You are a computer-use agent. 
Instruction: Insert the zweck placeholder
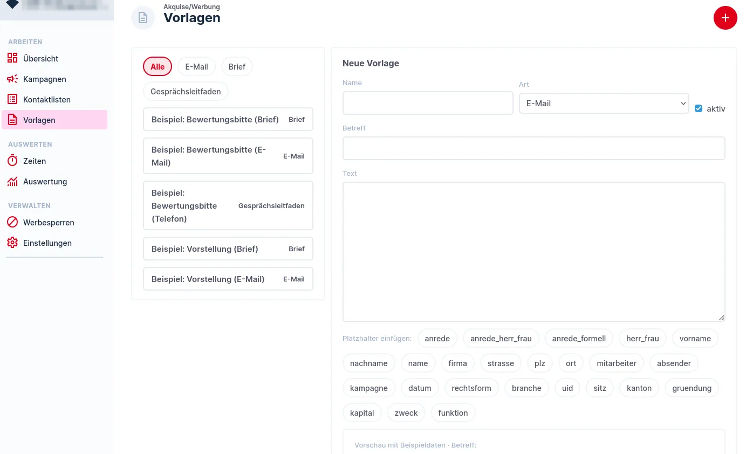(x=406, y=412)
